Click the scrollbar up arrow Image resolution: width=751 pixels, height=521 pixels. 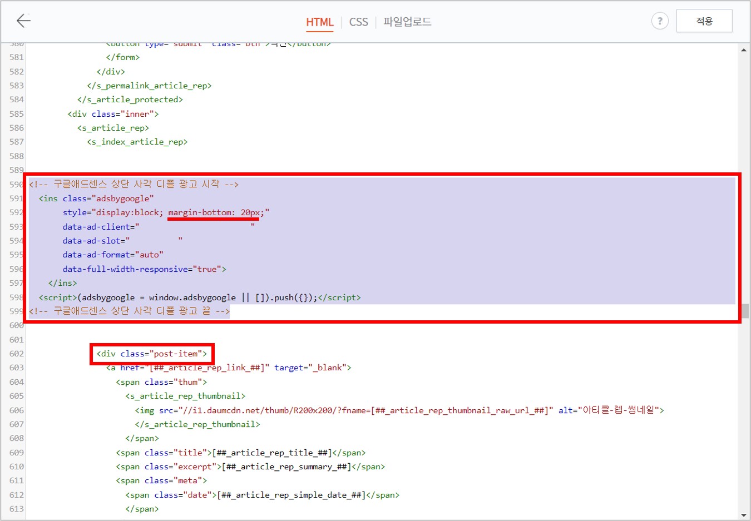744,50
